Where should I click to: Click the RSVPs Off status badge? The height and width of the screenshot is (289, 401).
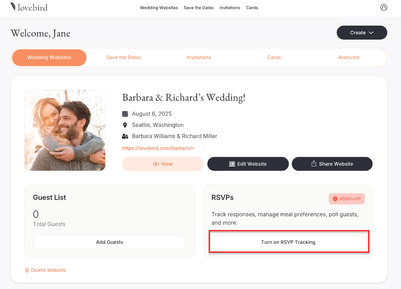(x=347, y=199)
